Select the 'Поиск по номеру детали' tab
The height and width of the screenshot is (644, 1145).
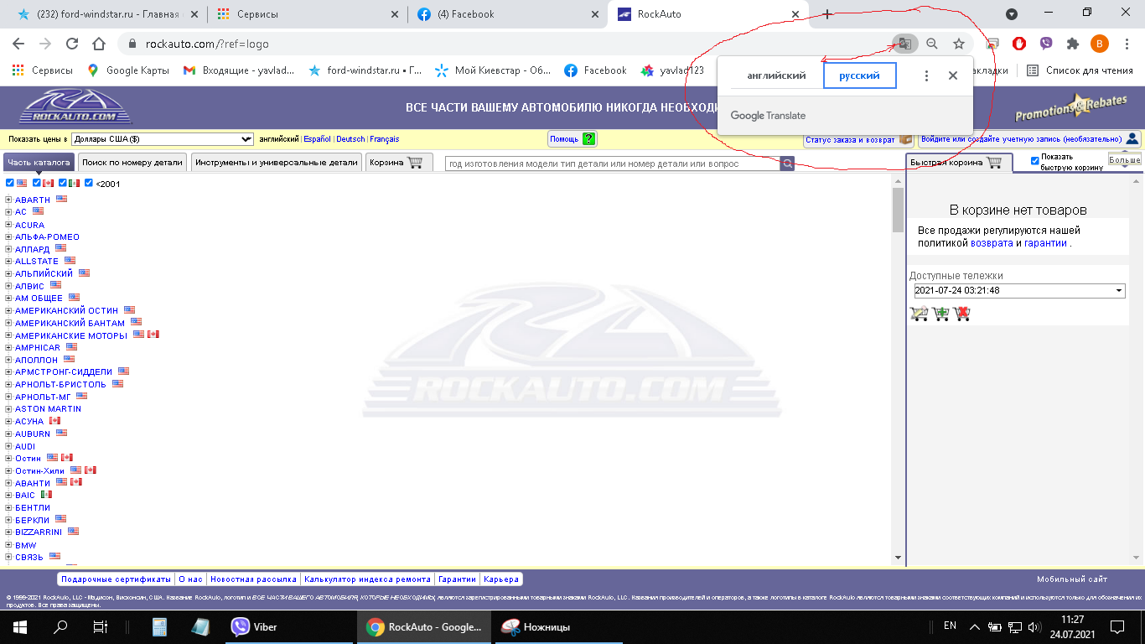coord(132,163)
